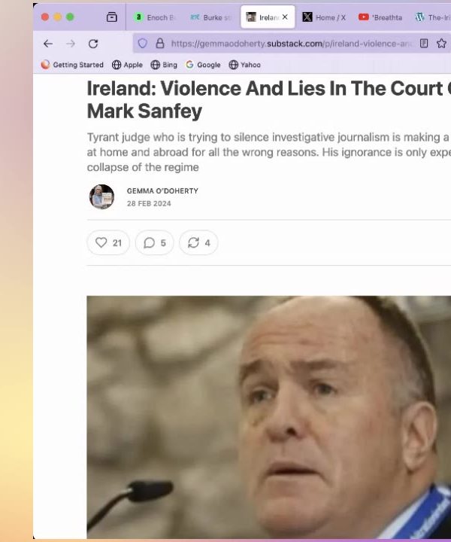Switch to the Enoch tab
Screen dimensions: 451x542
click(155, 17)
